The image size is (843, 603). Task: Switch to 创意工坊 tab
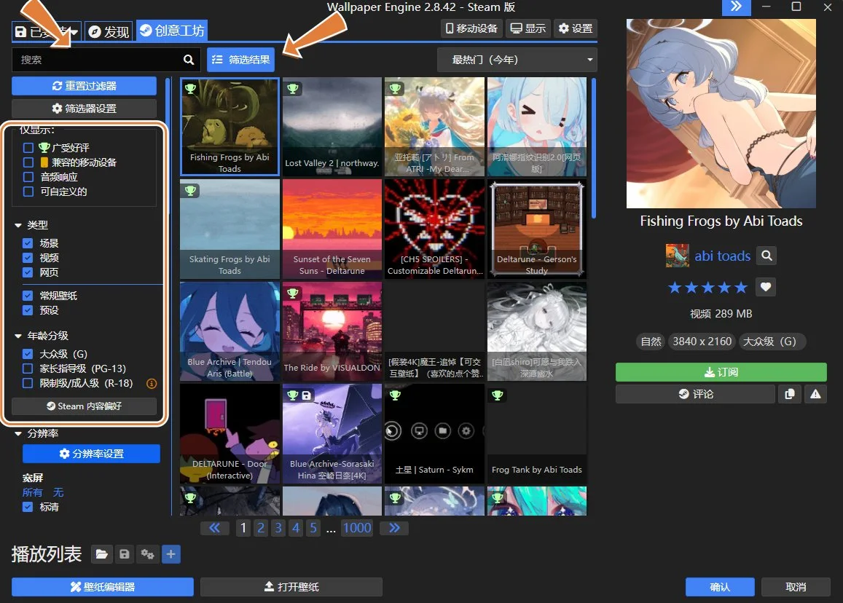pyautogui.click(x=171, y=31)
